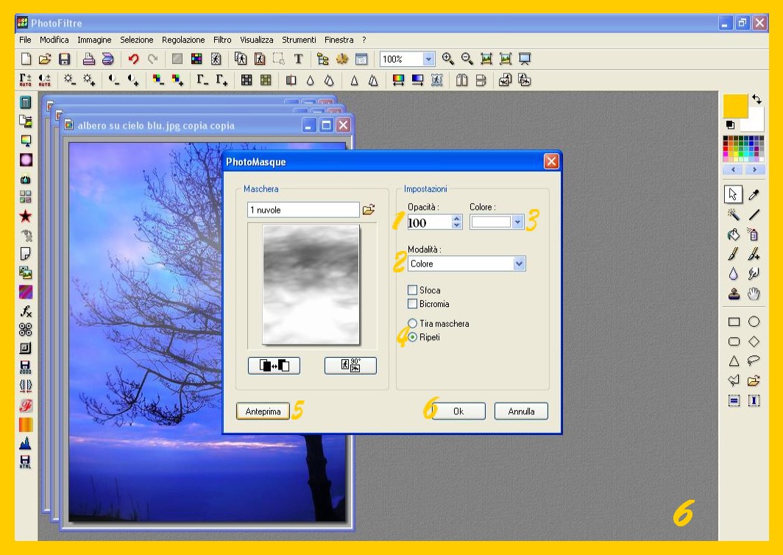This screenshot has height=555, width=783.
Task: Open the Colore dropdown picker
Action: coord(517,222)
